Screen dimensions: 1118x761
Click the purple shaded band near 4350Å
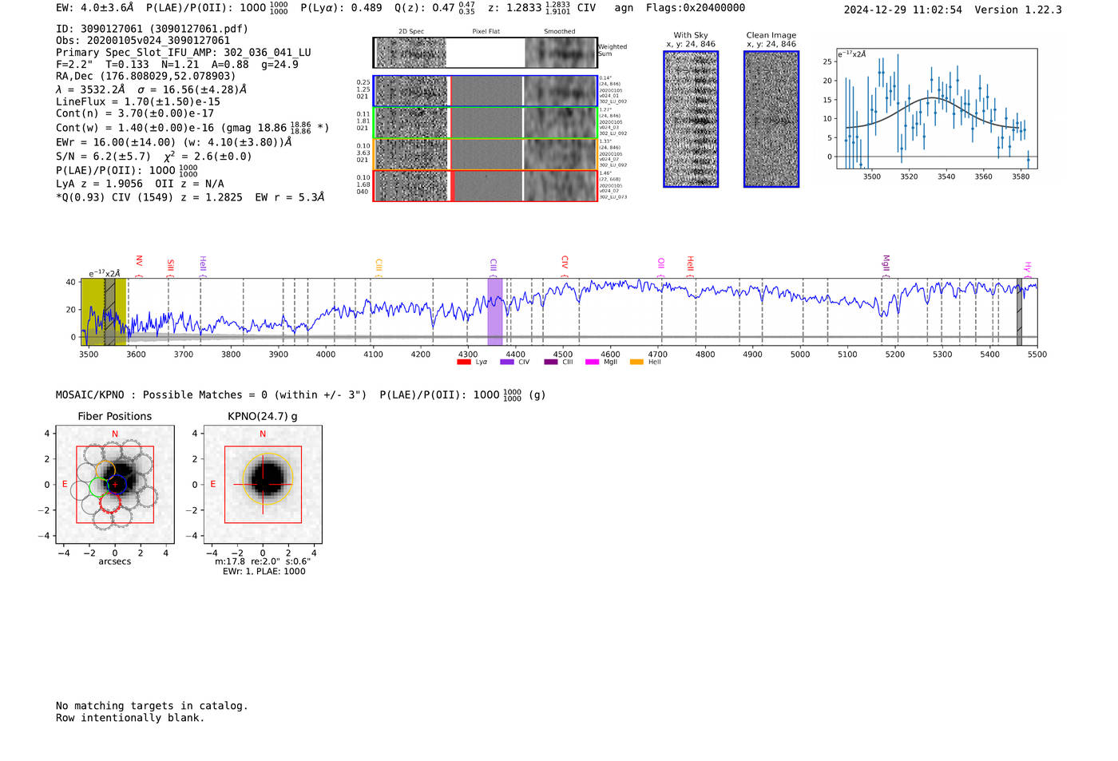(x=495, y=311)
